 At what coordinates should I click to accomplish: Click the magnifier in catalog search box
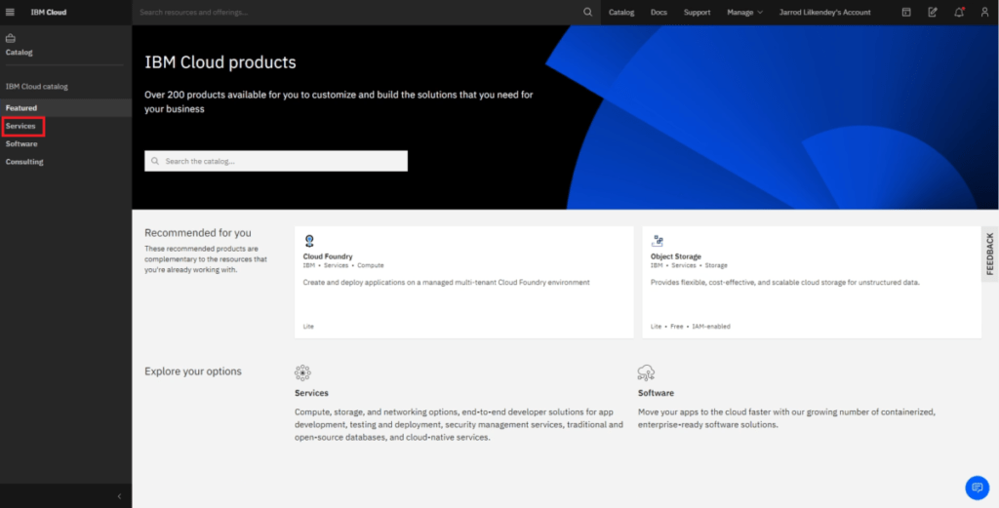tap(155, 161)
